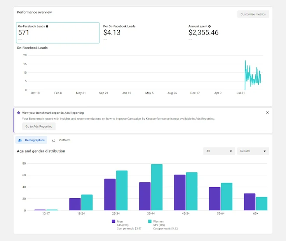The image size is (286, 241).
Task: Click the View your Benchmark report title
Action: click(x=53, y=113)
